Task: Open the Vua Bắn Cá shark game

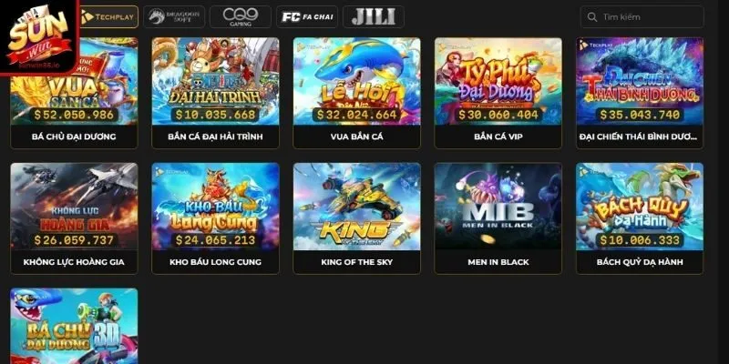Action: pyautogui.click(x=356, y=93)
